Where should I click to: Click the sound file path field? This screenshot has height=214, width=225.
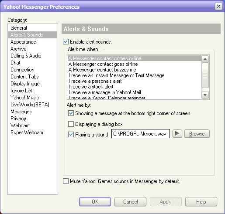[x=141, y=134]
